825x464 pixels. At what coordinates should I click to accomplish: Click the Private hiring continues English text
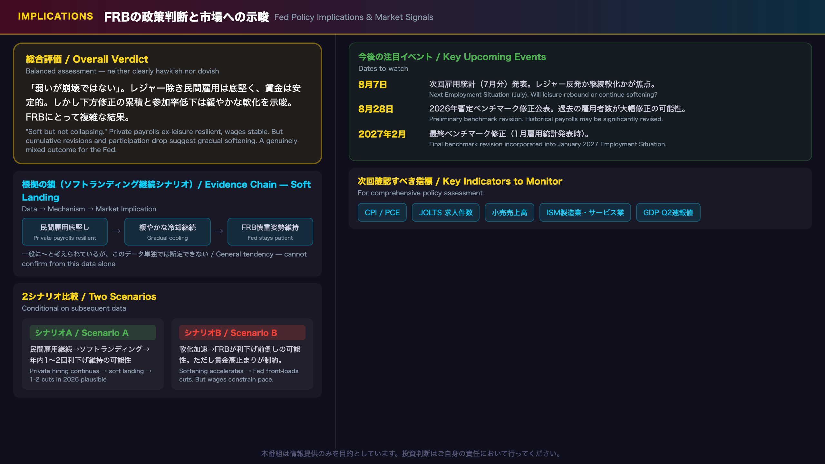click(x=91, y=375)
